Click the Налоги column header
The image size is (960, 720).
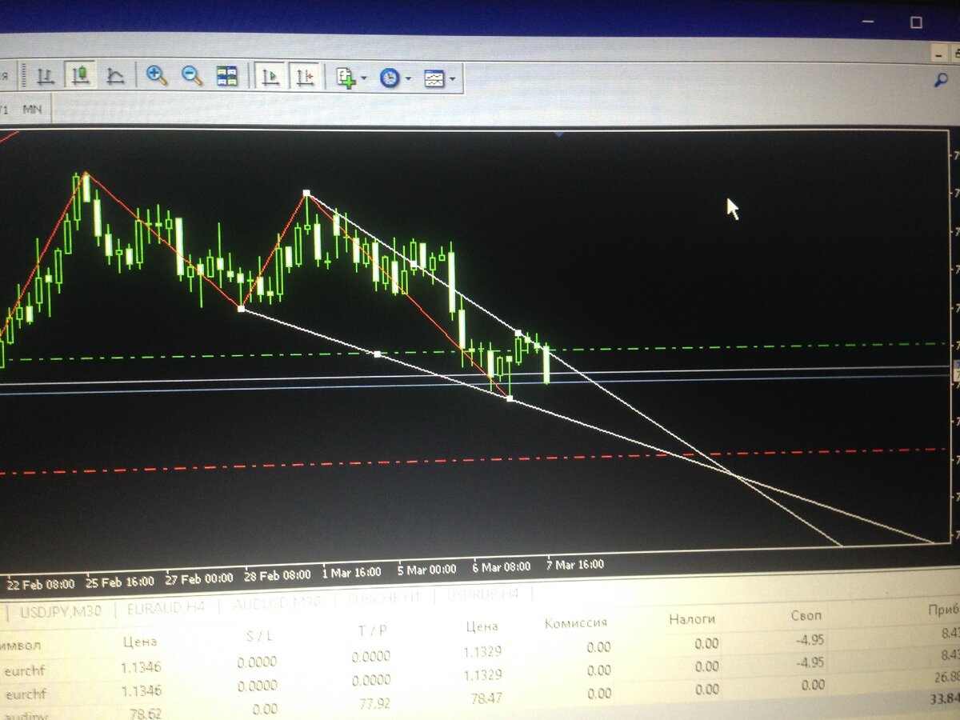tap(692, 618)
